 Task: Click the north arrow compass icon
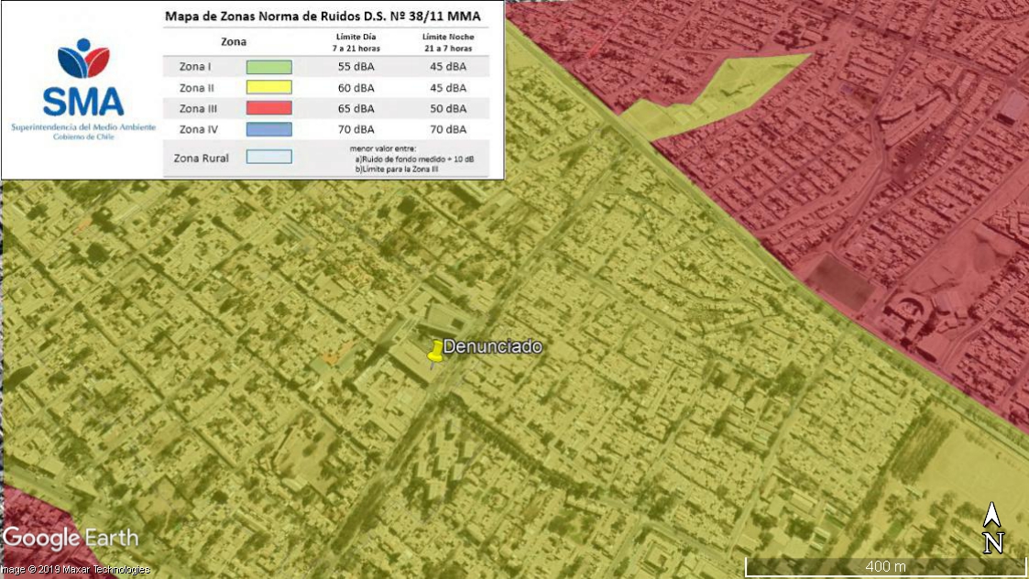[992, 529]
